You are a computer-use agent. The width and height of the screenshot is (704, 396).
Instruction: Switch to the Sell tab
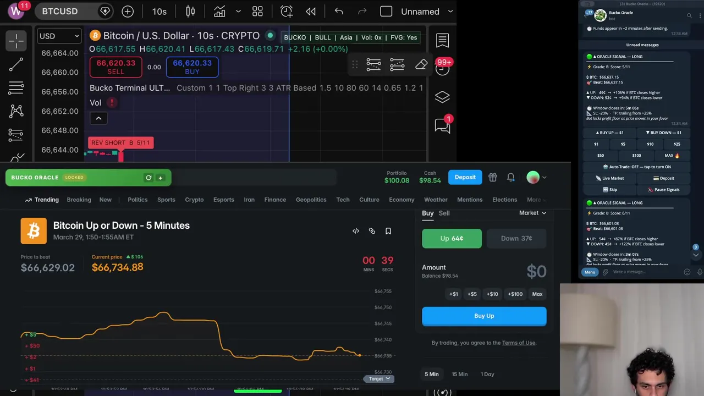point(444,213)
